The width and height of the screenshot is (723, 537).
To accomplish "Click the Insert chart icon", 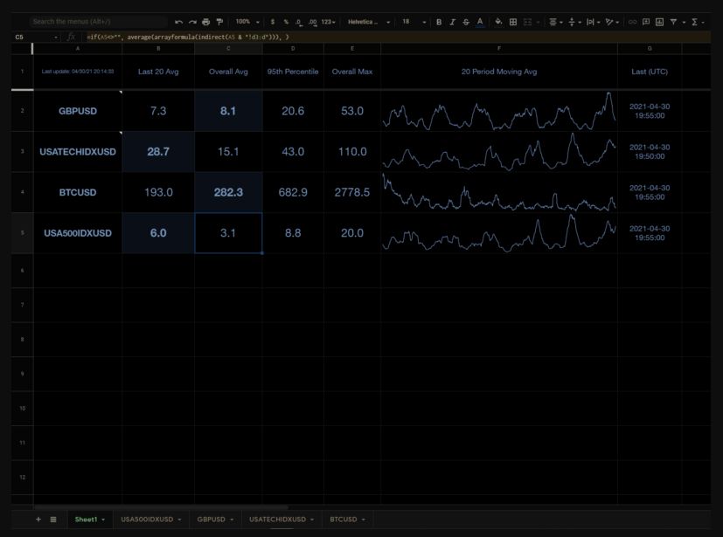I will click(x=659, y=21).
